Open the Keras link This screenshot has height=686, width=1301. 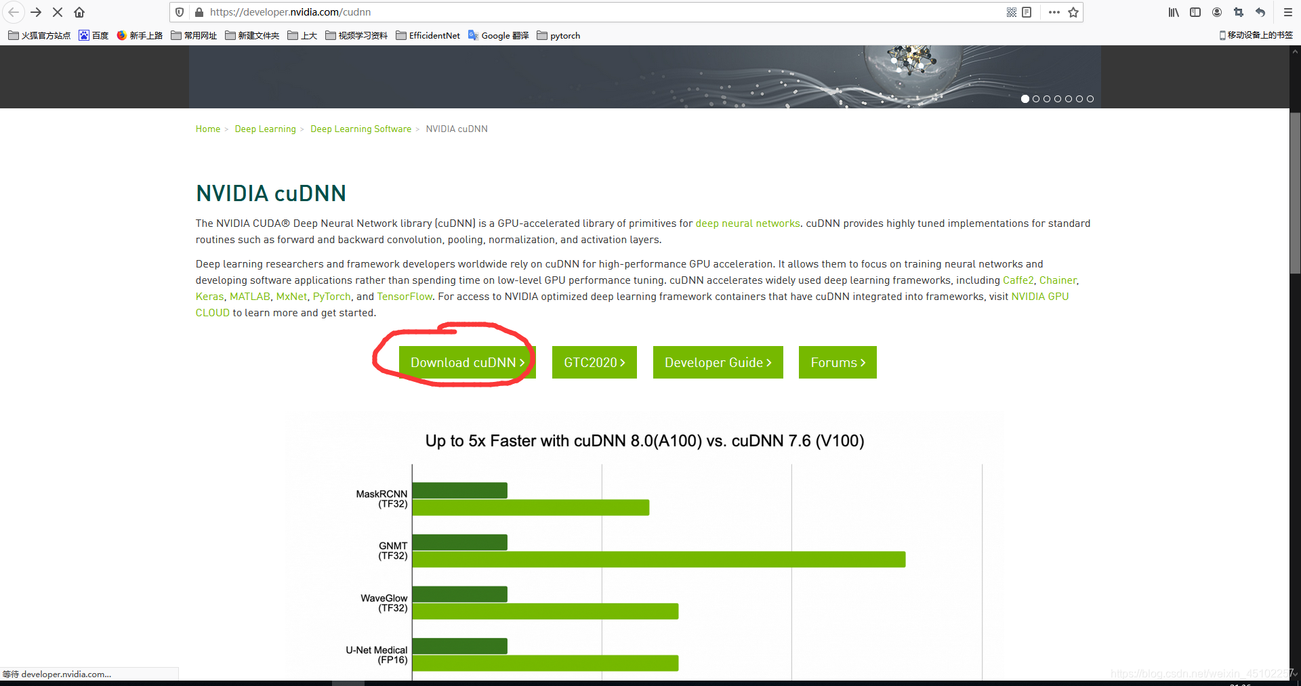pyautogui.click(x=209, y=297)
